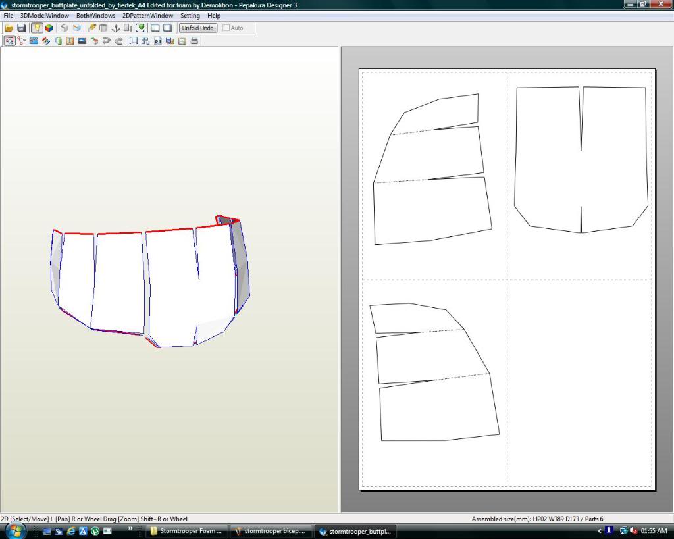Undo the last action with the left-curved arrow
The width and height of the screenshot is (674, 539).
(107, 41)
